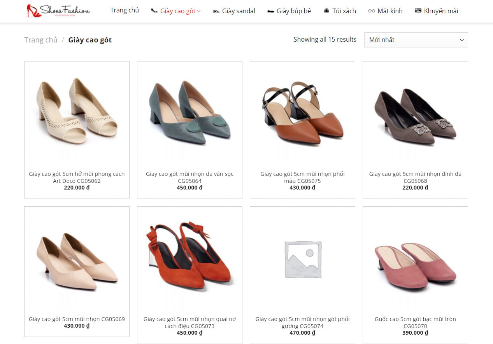Open the Art Deco CG05062 product title
This screenshot has height=344, width=493.
[x=77, y=177]
